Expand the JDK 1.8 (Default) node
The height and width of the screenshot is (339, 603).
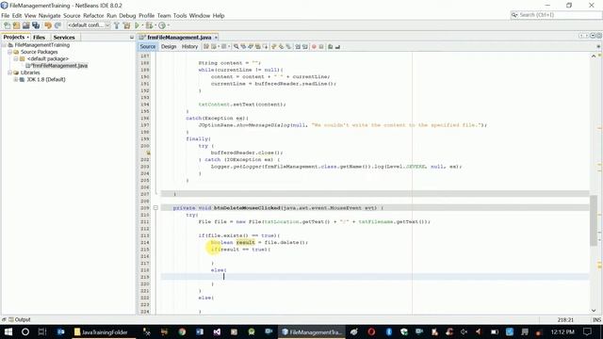tap(16, 79)
